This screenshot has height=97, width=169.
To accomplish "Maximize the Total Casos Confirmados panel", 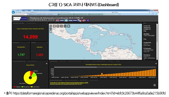I will pyautogui.click(x=47, y=23).
